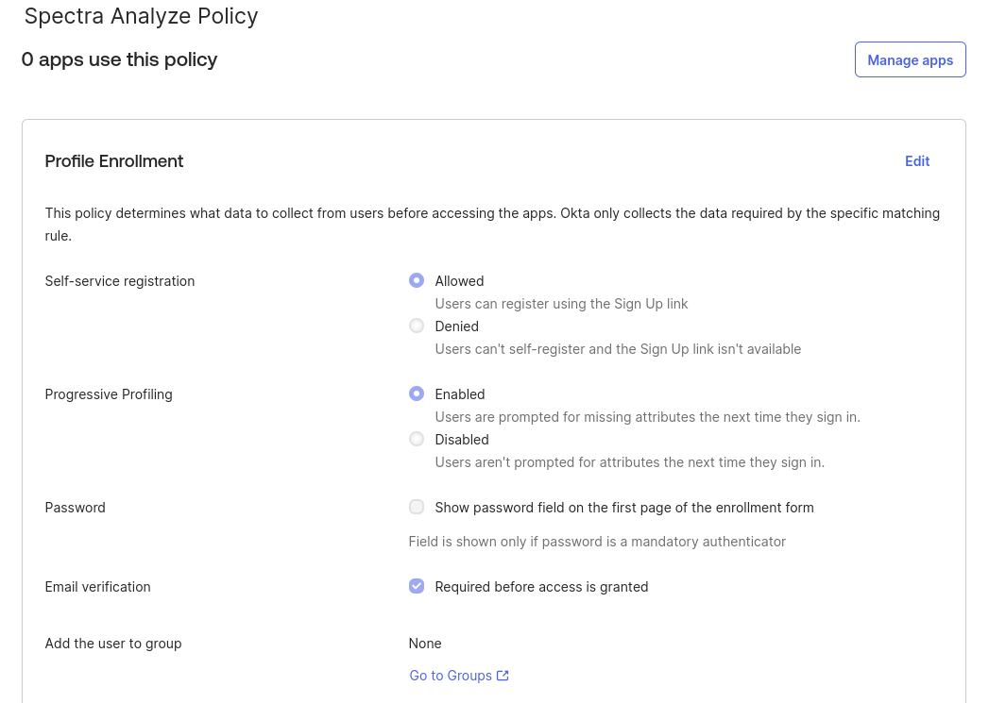Click the None group value
Viewport: 989px width, 703px height.
[425, 644]
